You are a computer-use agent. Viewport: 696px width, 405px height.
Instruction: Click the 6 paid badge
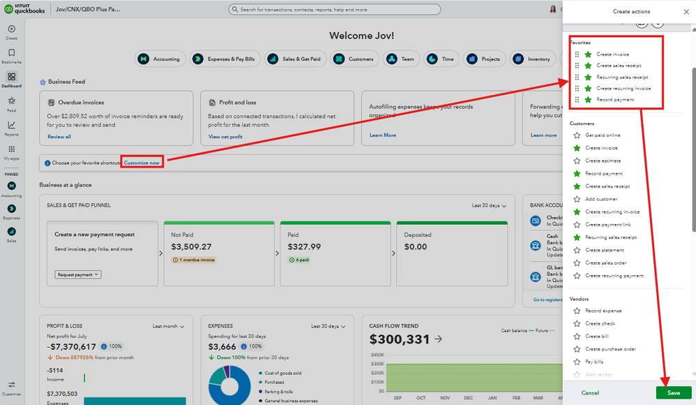[298, 260]
